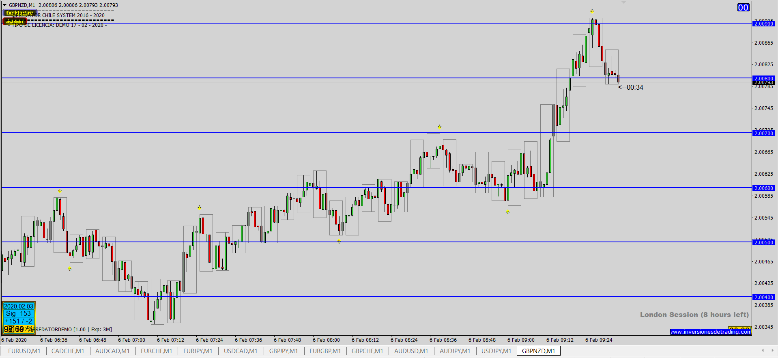Click the yellow arrow below the 09:00 low
The width and height of the screenshot is (778, 358).
(x=507, y=212)
